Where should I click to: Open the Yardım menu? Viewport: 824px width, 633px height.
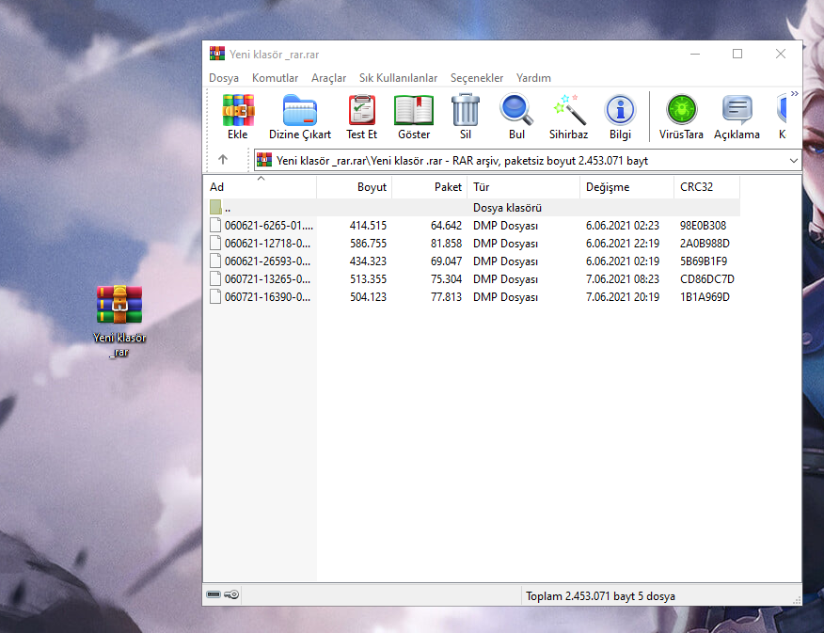pos(533,78)
